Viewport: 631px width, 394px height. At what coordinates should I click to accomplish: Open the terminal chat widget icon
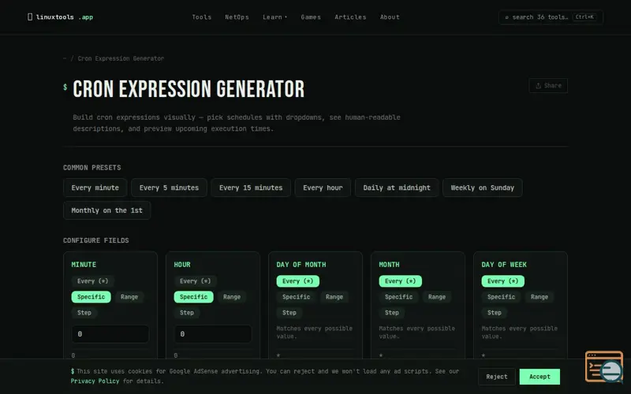click(x=604, y=366)
